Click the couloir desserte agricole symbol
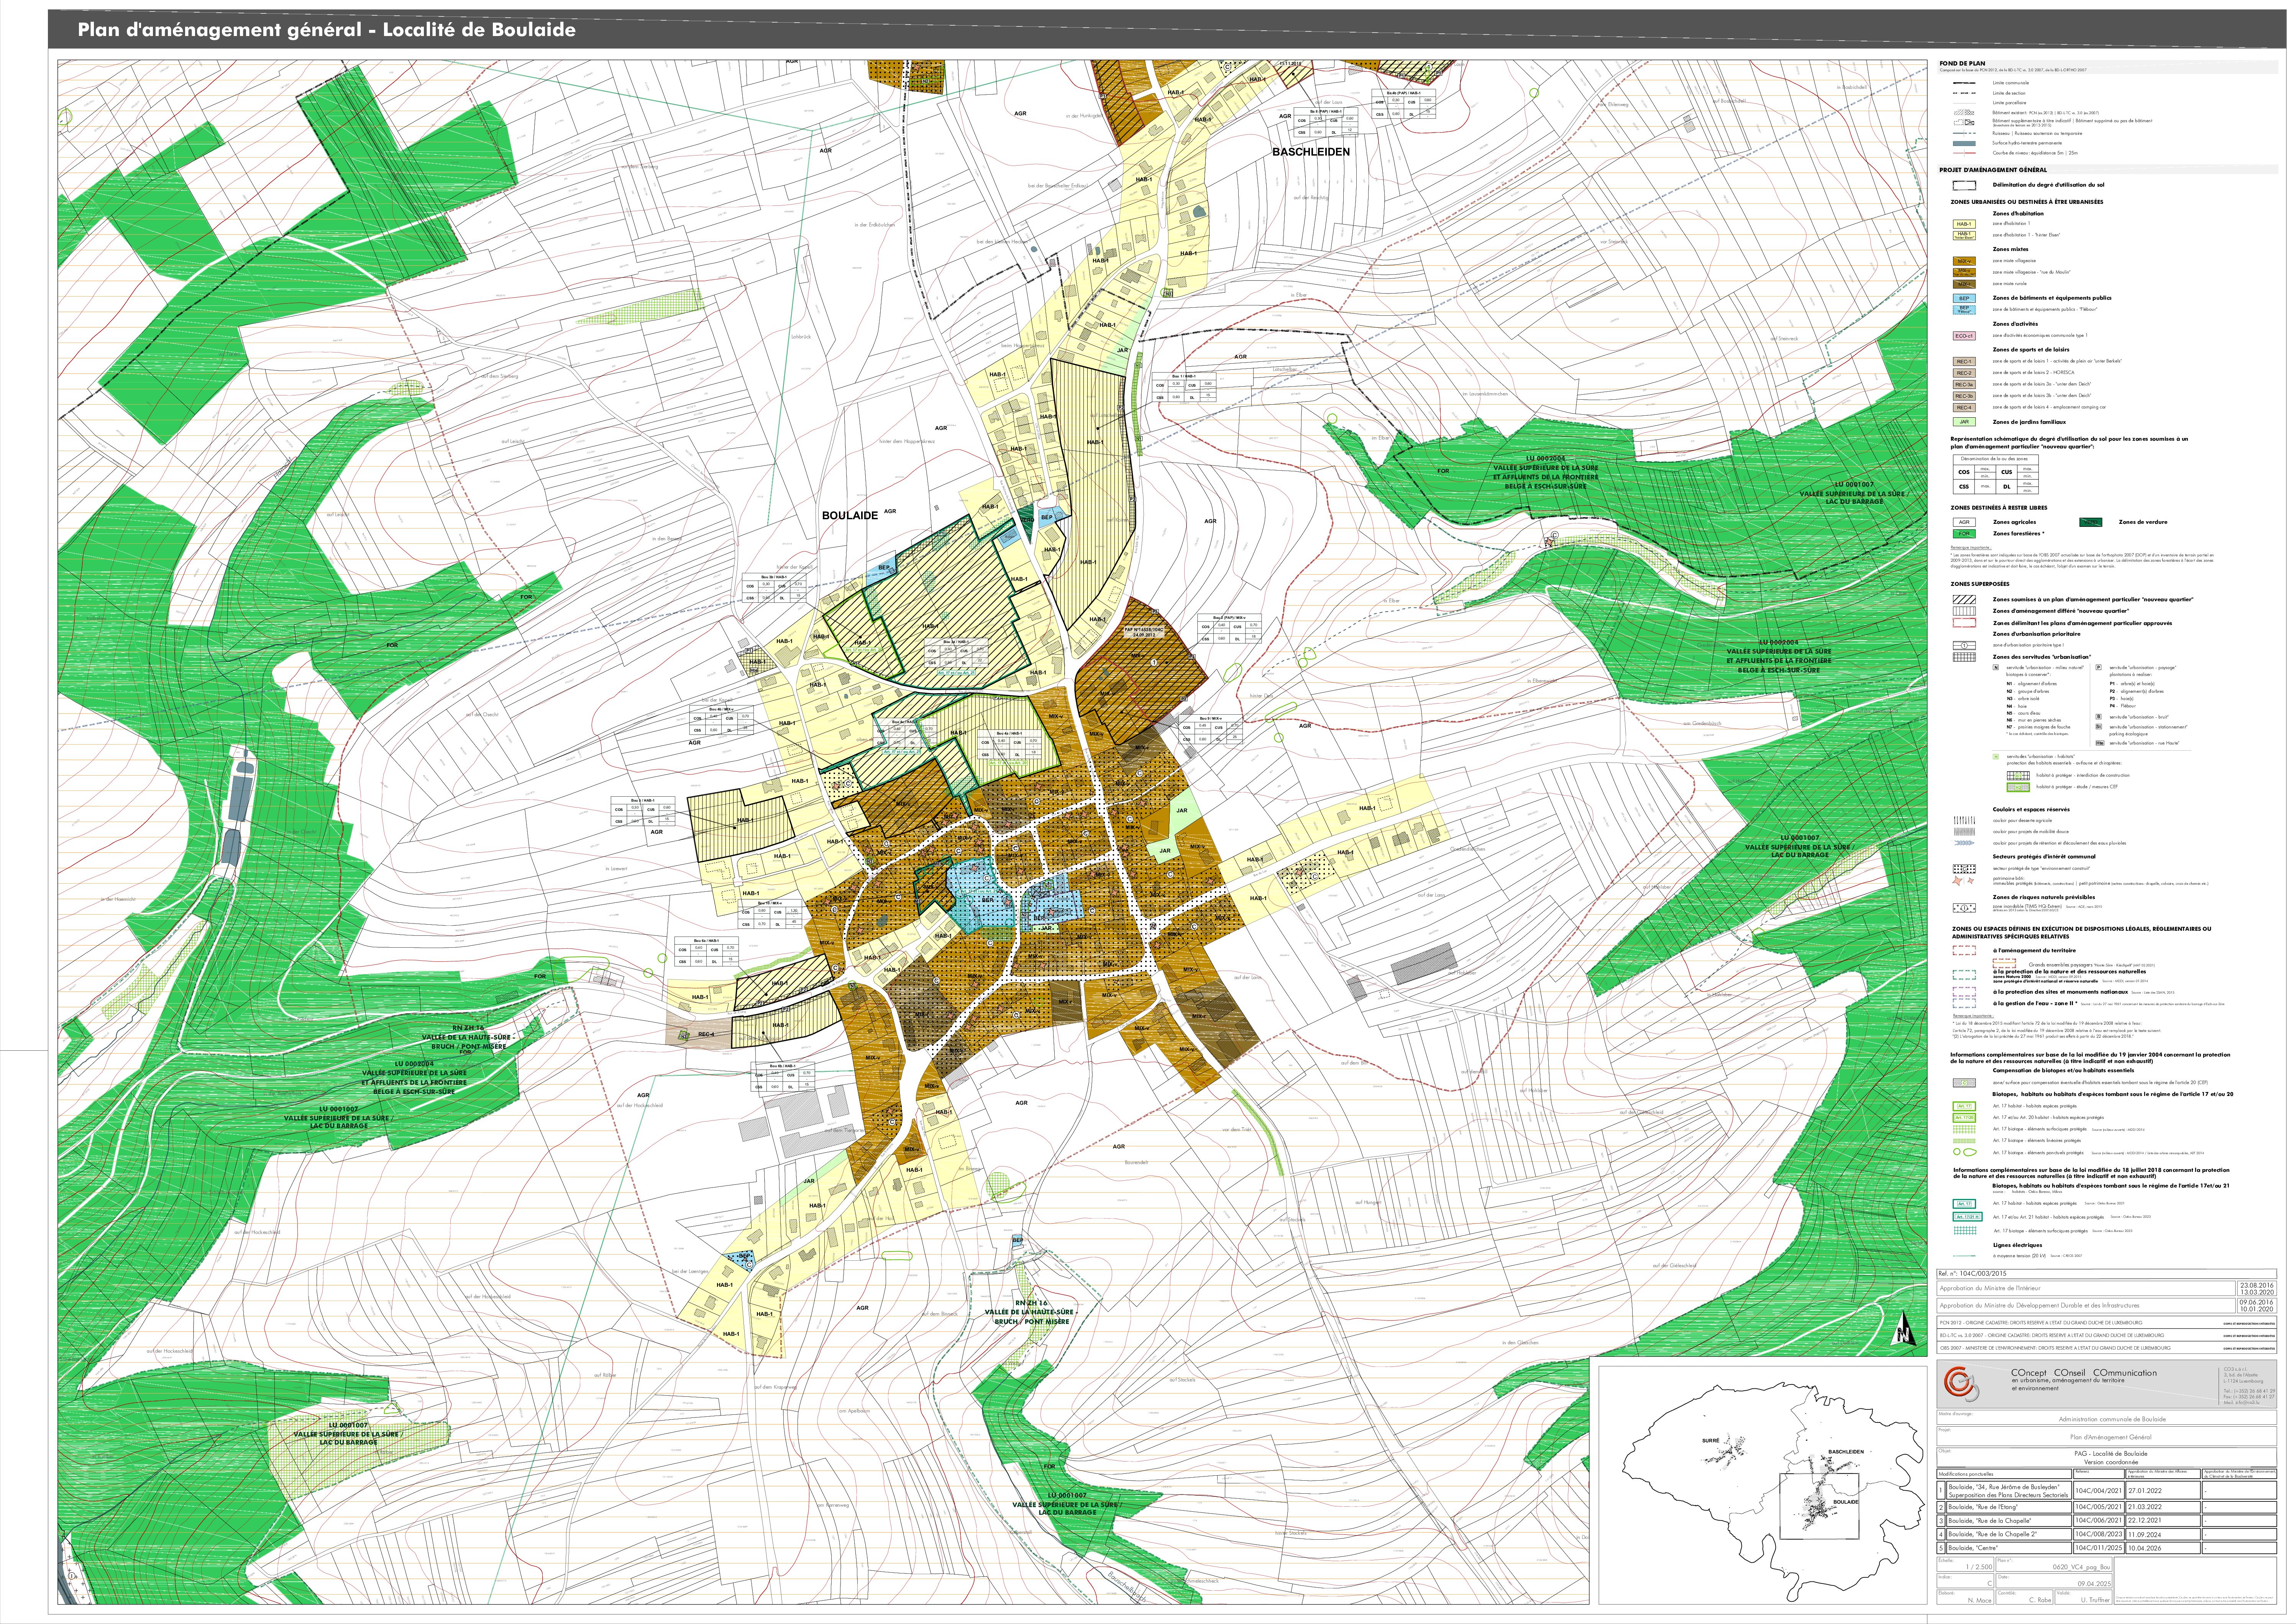This screenshot has width=2296, height=1624. click(x=1964, y=820)
